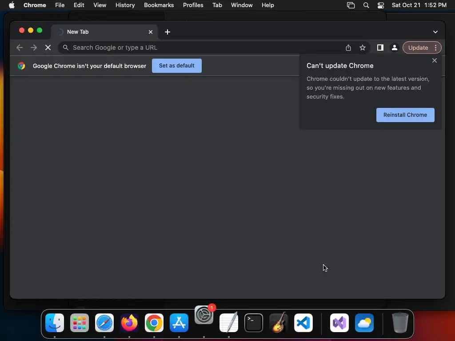Open the View menu

(100, 5)
